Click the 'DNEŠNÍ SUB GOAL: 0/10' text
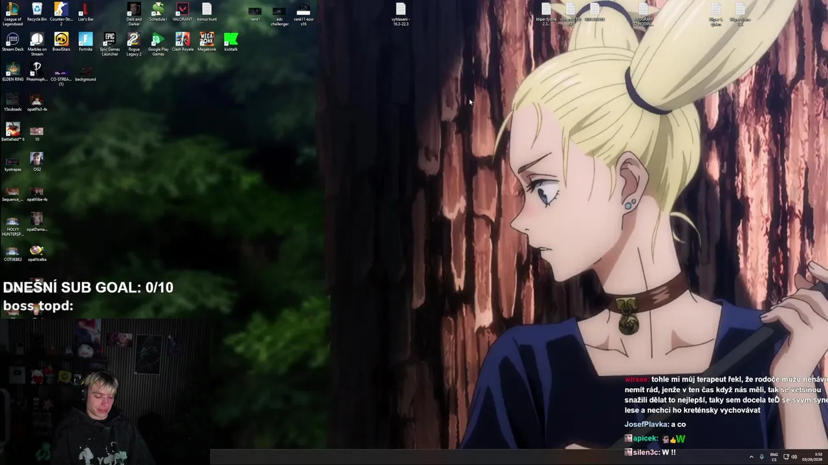Screen dimensions: 828x465 coord(88,288)
